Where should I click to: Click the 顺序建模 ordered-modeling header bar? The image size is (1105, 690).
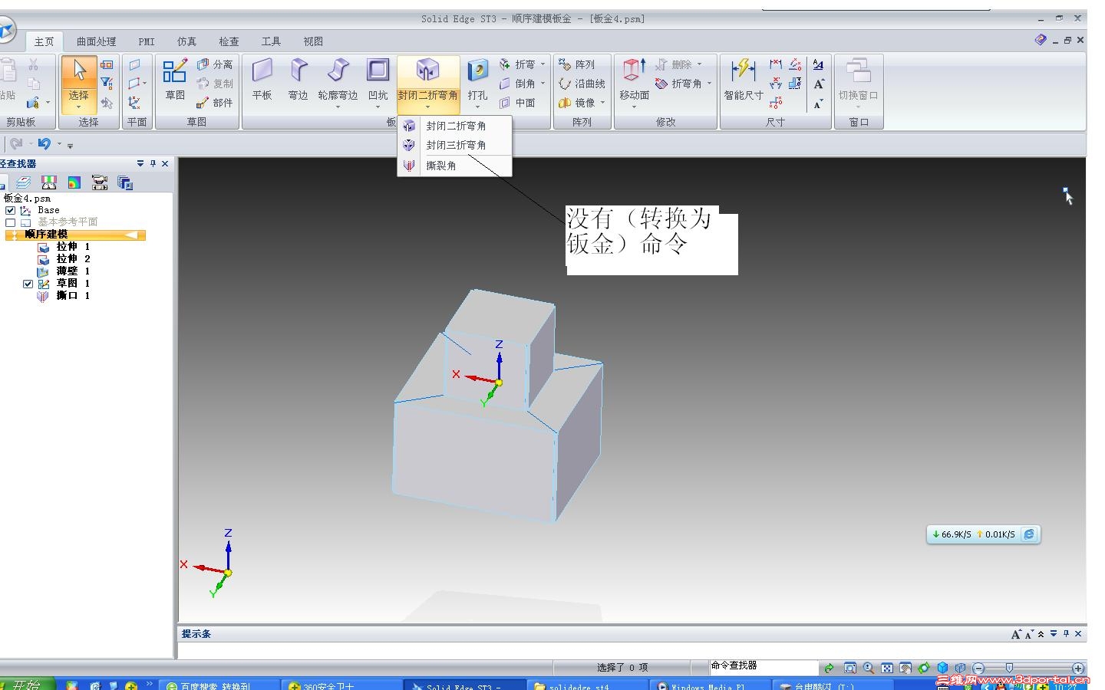tap(75, 235)
